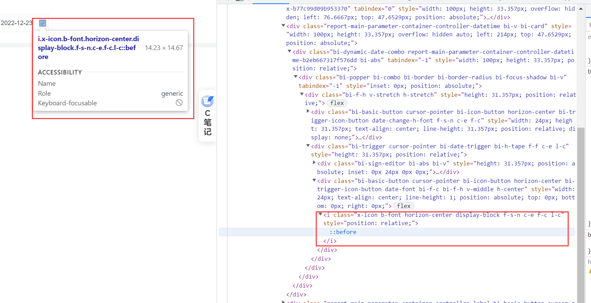Click the flex badge after bi-f-h v-stretch div

click(337, 103)
